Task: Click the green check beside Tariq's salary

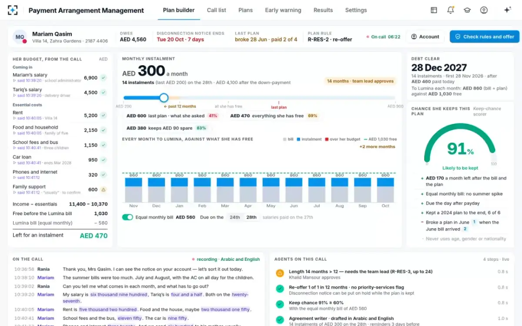Action: click(x=104, y=93)
